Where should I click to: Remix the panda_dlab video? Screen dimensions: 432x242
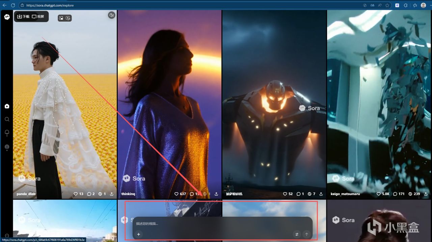click(x=102, y=194)
